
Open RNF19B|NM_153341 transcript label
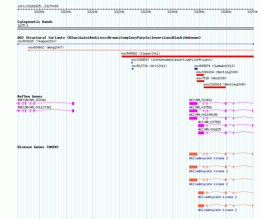32,100
